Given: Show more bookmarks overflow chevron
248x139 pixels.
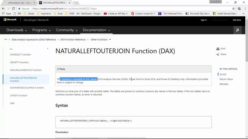Looking at the screenshot, I should click(x=243, y=14).
